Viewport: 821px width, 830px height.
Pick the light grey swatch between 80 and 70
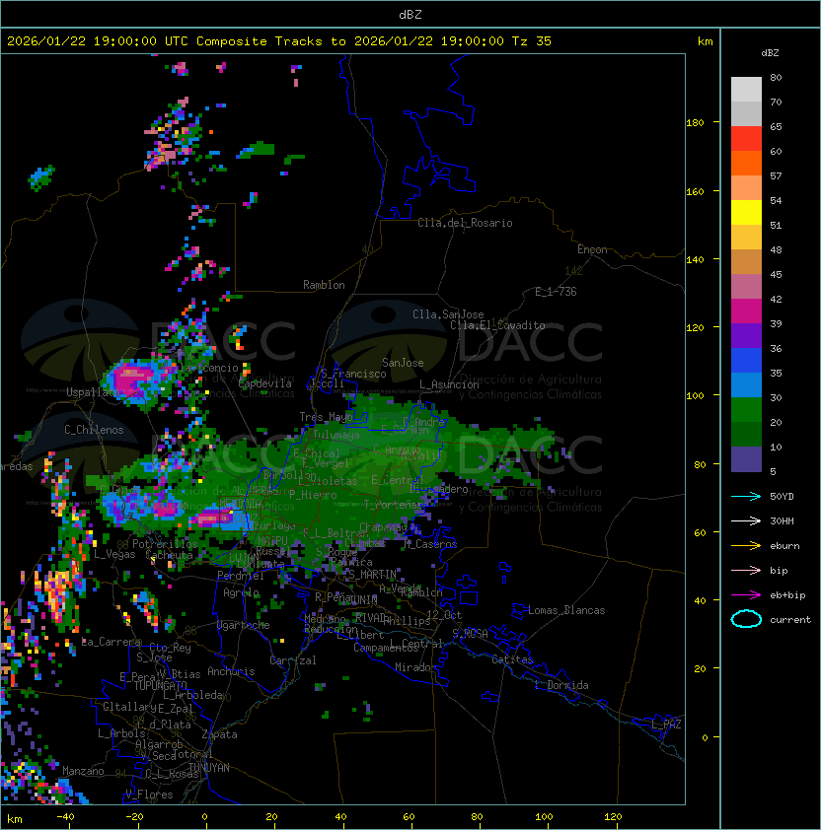[746, 90]
